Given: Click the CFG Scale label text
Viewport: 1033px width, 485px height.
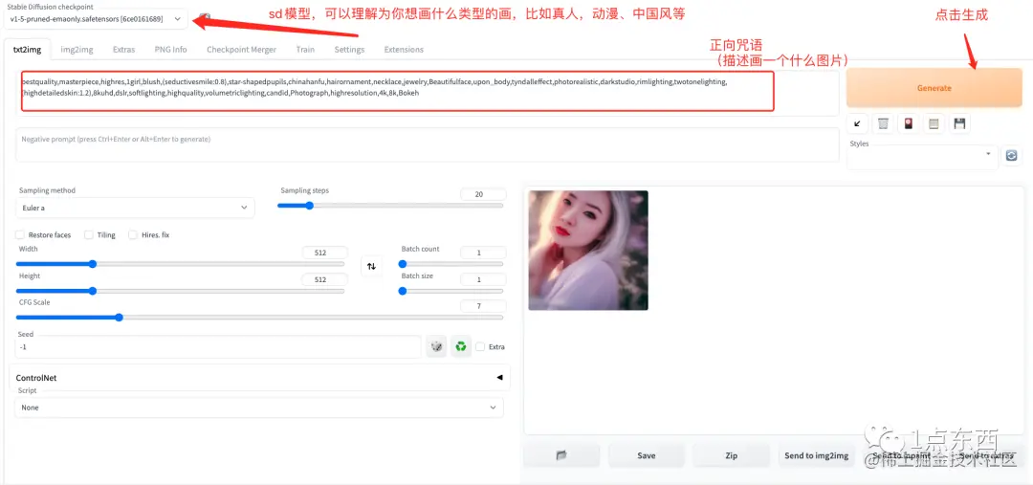Looking at the screenshot, I should (34, 301).
